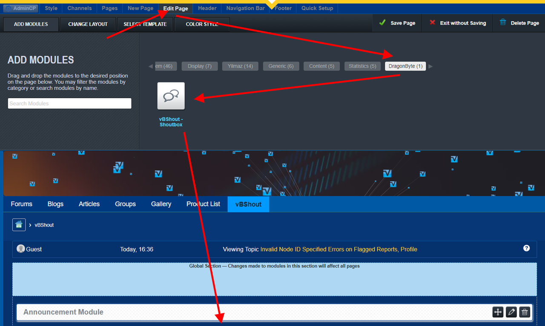This screenshot has height=326, width=545.
Task: Click the home breadcrumb icon
Action: tap(19, 225)
